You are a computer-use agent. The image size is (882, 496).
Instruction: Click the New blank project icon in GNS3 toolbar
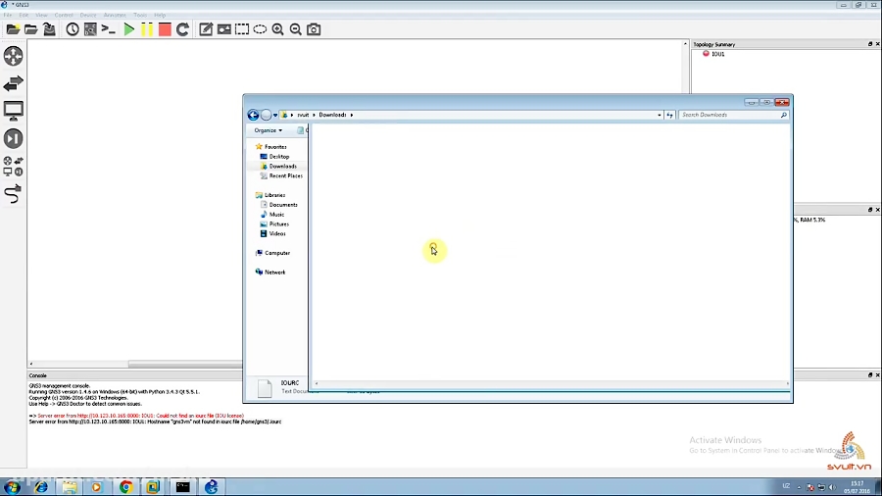point(13,29)
